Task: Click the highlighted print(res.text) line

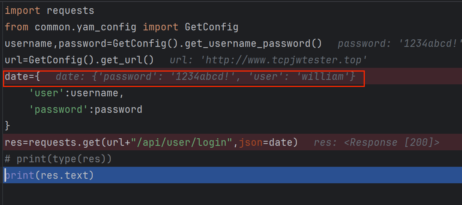Action: click(49, 175)
